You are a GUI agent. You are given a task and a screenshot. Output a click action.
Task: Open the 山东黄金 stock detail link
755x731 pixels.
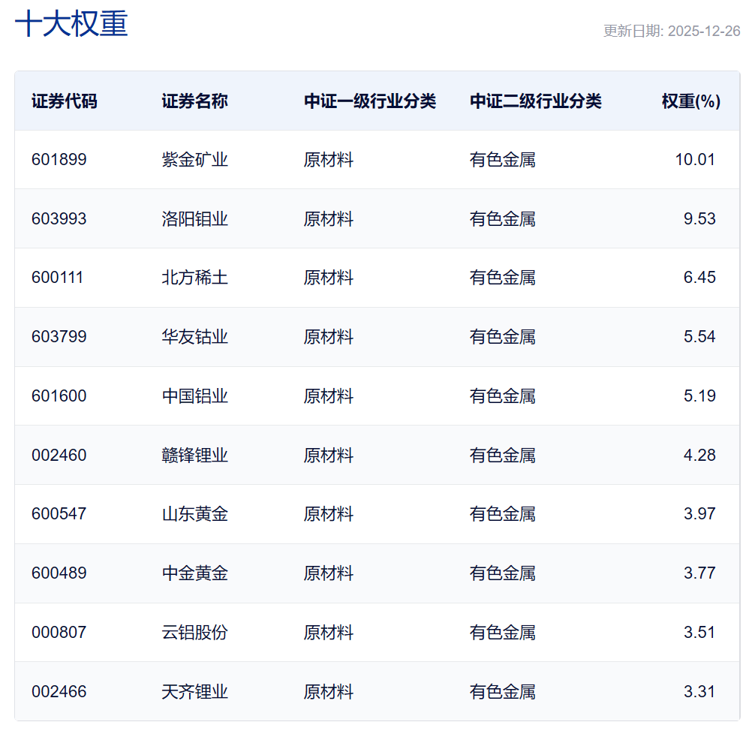[x=194, y=514]
